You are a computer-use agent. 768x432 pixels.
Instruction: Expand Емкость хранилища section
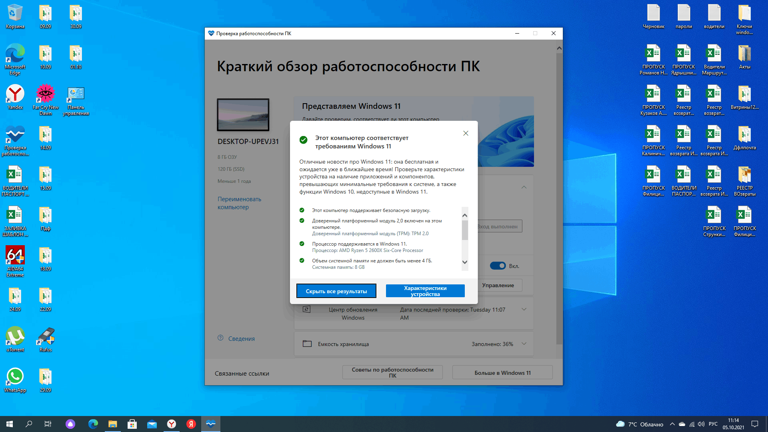pos(524,344)
